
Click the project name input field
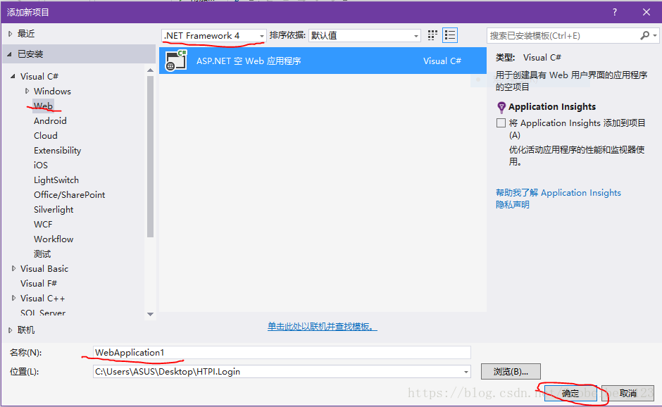282,353
